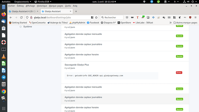Open the help lifebuoy app in dock

click(x=3, y=42)
